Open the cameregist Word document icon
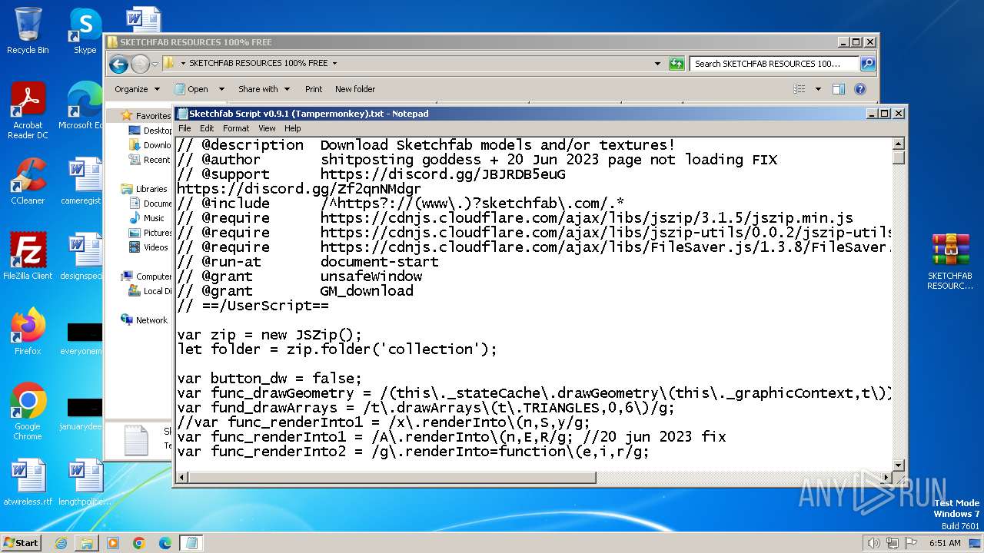 [83, 181]
